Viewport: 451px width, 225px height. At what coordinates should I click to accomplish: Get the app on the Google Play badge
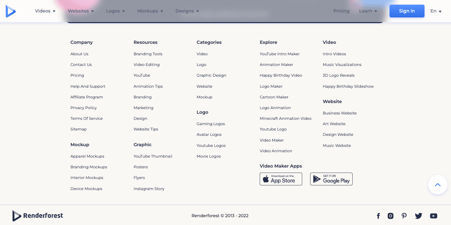click(x=331, y=179)
